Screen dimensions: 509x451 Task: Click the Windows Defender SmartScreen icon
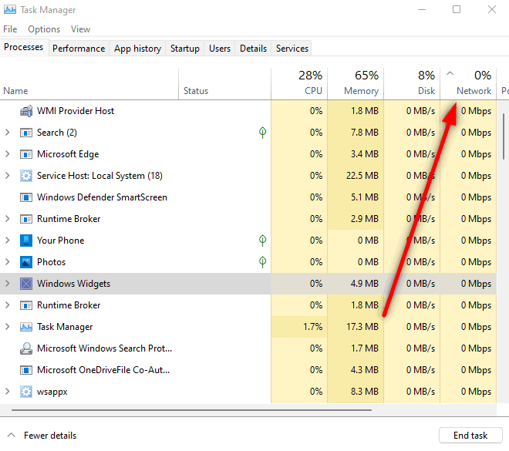[26, 197]
